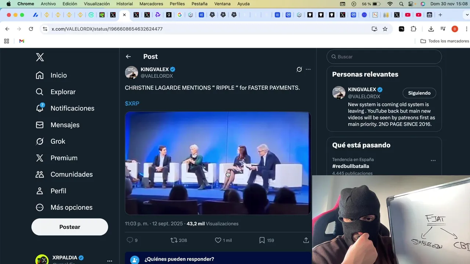This screenshot has height=264, width=470.
Task: Open the Apple menu
Action: [x=8, y=4]
